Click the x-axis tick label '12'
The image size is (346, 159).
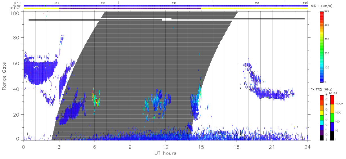click(166, 147)
